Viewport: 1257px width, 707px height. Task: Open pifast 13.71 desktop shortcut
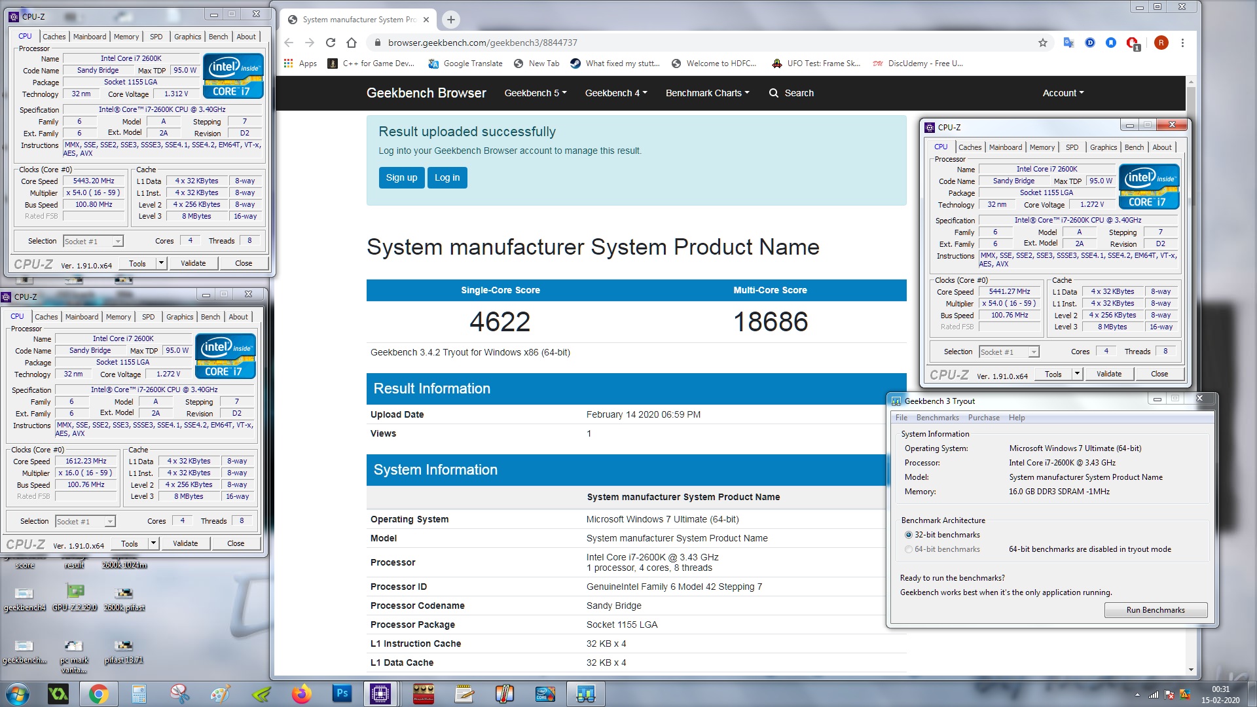[x=123, y=651]
